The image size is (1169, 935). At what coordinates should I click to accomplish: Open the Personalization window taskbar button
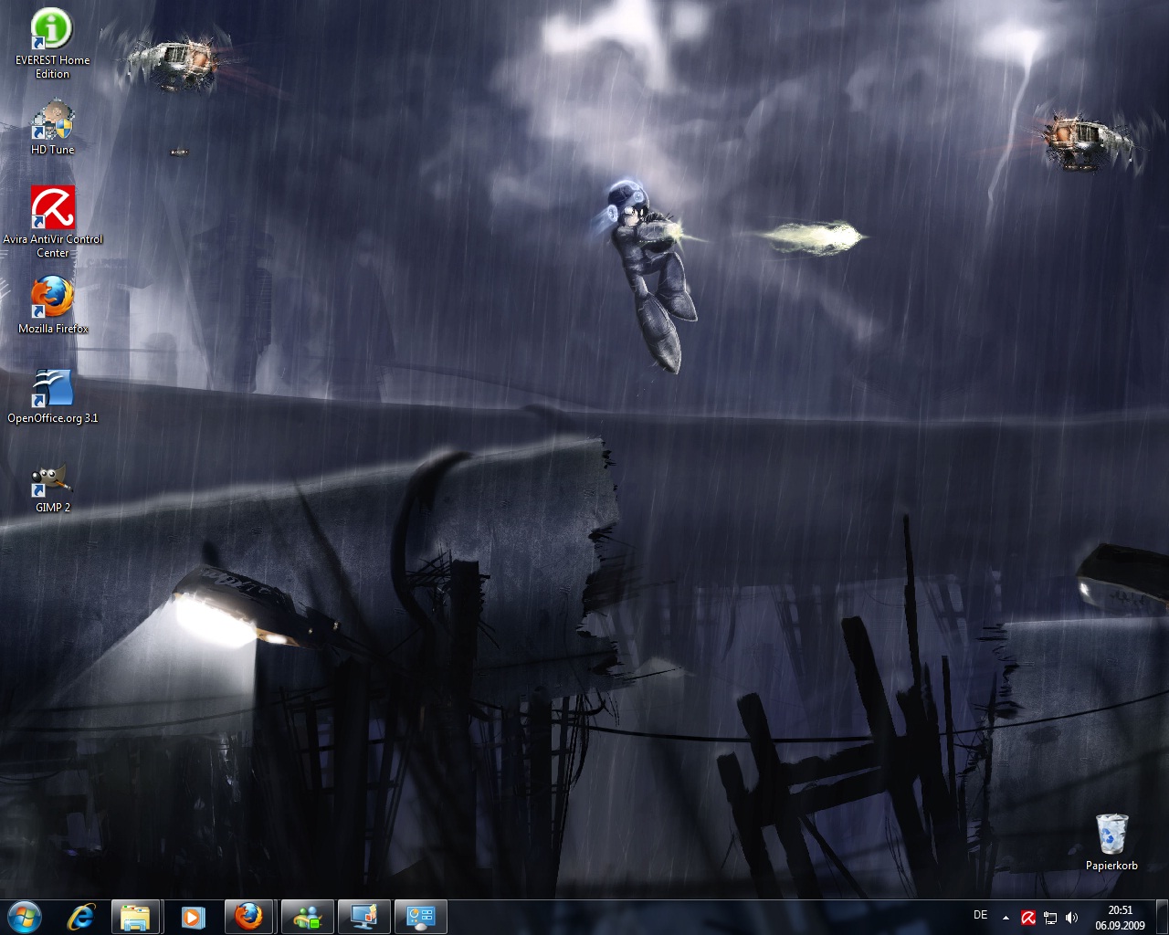pyautogui.click(x=364, y=917)
